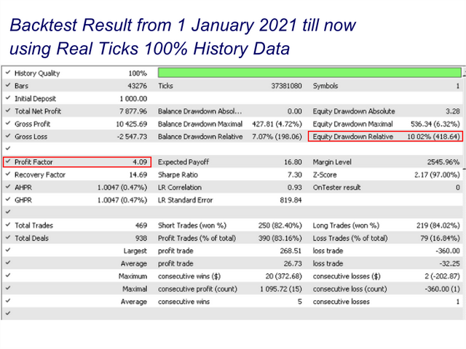Click the checkmark on the Maximal row
This screenshot has height=349, width=466.
click(x=8, y=289)
